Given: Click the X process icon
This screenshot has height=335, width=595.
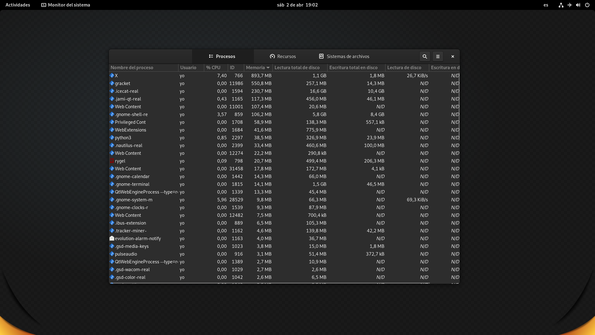Looking at the screenshot, I should pos(112,75).
